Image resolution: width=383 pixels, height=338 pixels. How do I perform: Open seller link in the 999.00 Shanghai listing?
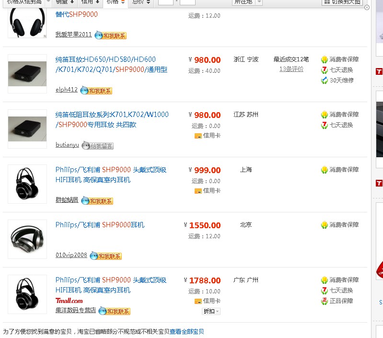[67, 200]
